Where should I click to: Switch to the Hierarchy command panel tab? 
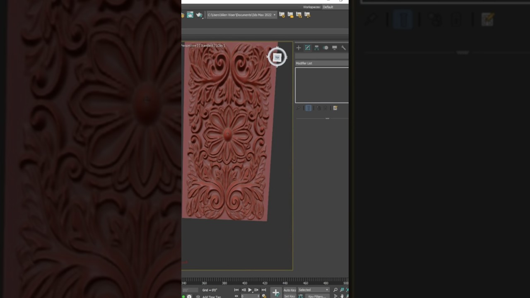(317, 48)
